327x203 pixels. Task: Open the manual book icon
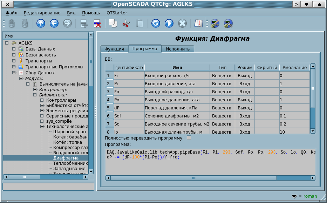[199, 23]
